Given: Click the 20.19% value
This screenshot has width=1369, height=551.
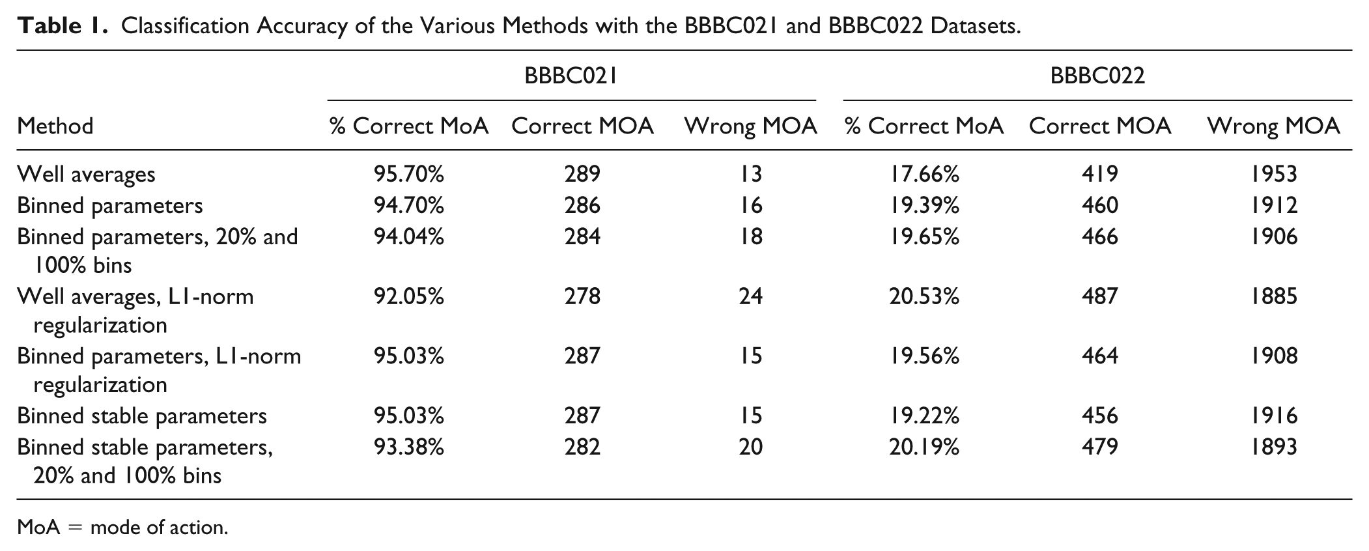Looking at the screenshot, I should (x=924, y=447).
